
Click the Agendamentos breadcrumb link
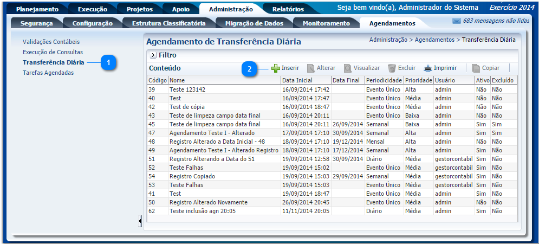click(x=434, y=40)
